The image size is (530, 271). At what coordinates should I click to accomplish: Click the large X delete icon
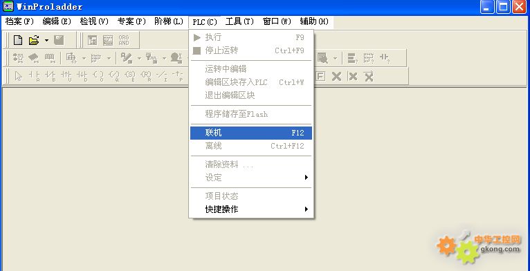click(336, 76)
